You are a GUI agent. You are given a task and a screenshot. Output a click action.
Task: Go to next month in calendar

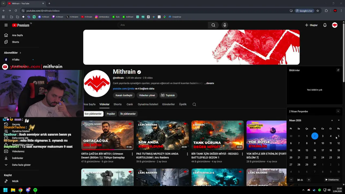point(339,120)
